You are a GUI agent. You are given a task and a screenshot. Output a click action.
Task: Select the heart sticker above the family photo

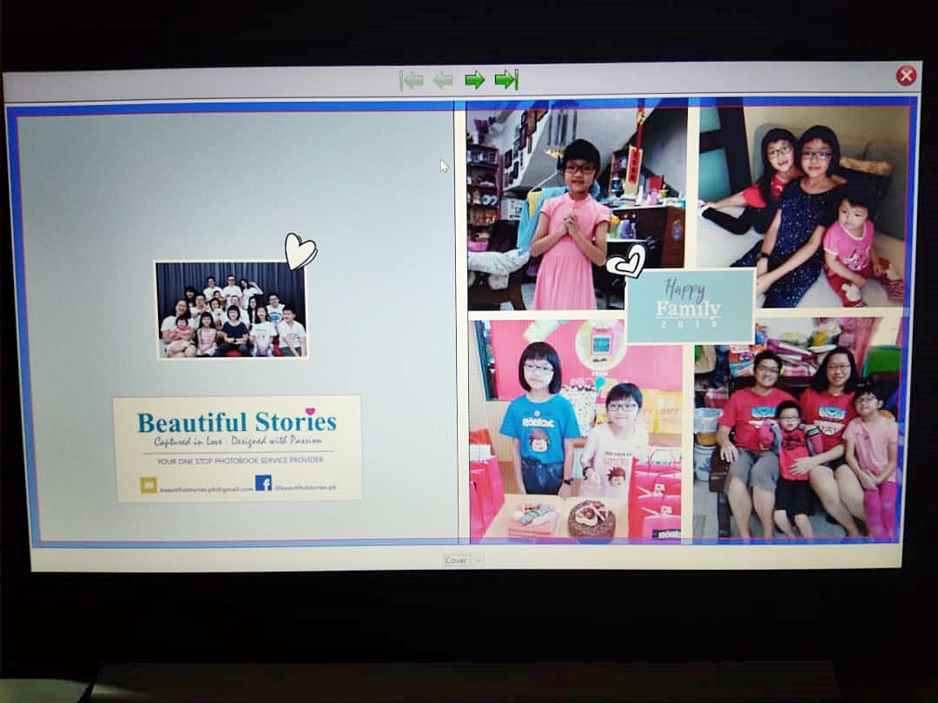[302, 249]
